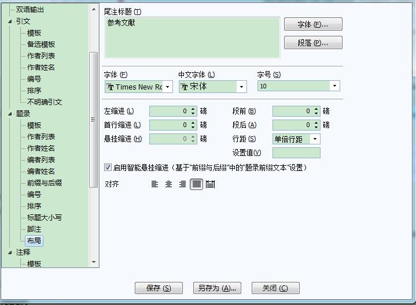This screenshot has width=416, height=305.
Task: Select left align icon
Action: click(x=154, y=184)
